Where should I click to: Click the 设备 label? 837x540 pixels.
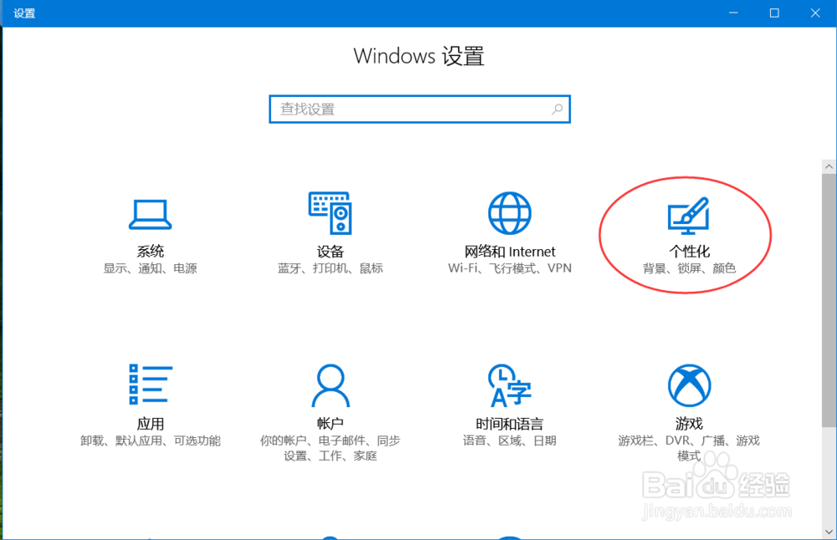click(x=330, y=251)
